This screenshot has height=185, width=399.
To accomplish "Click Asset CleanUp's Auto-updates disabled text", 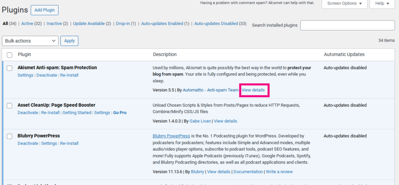I will pyautogui.click(x=345, y=105).
